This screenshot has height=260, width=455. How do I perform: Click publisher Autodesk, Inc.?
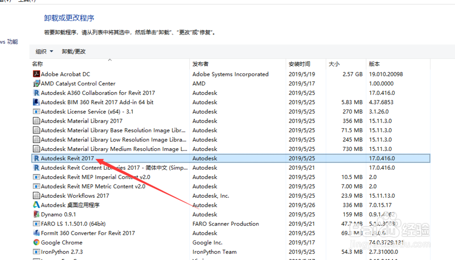[211, 195]
